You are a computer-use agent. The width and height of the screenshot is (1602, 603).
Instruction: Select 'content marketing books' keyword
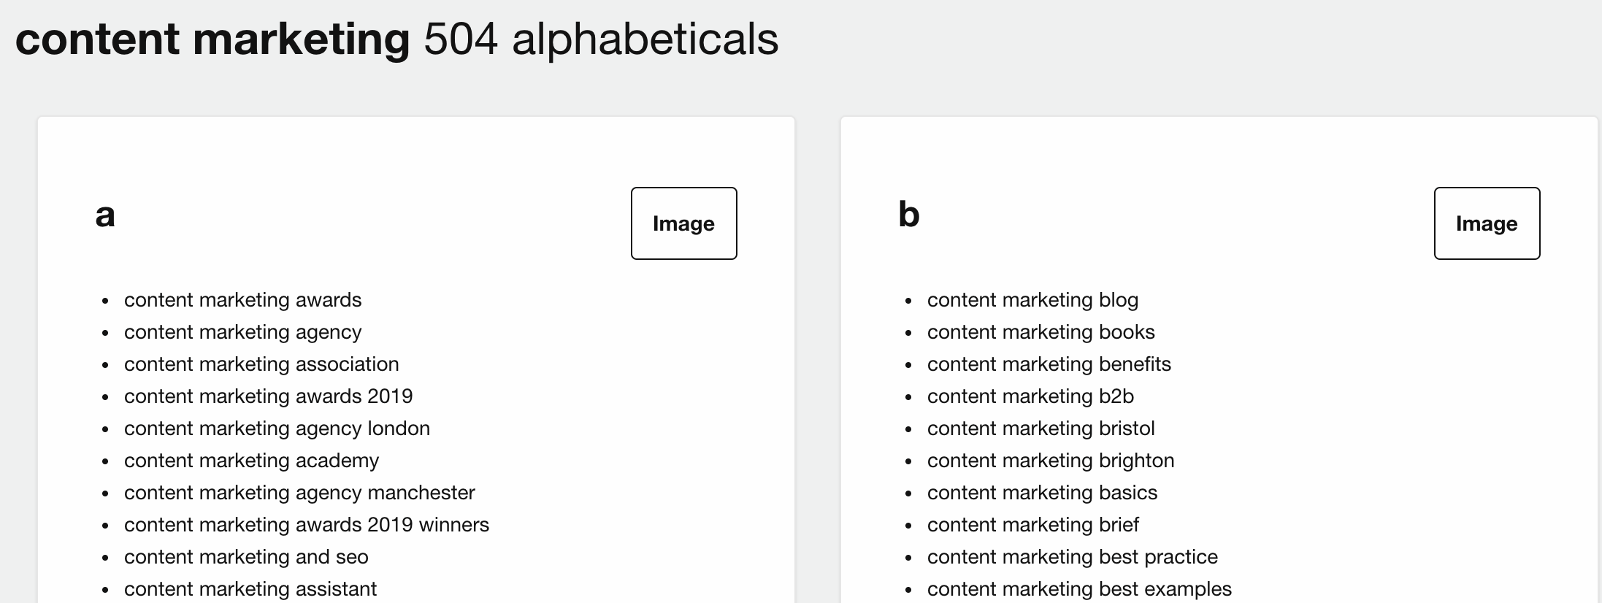(1040, 332)
